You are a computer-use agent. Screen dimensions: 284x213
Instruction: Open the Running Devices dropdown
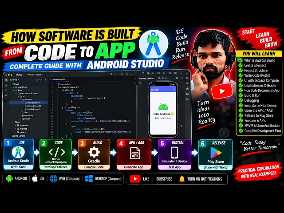click(x=147, y=79)
